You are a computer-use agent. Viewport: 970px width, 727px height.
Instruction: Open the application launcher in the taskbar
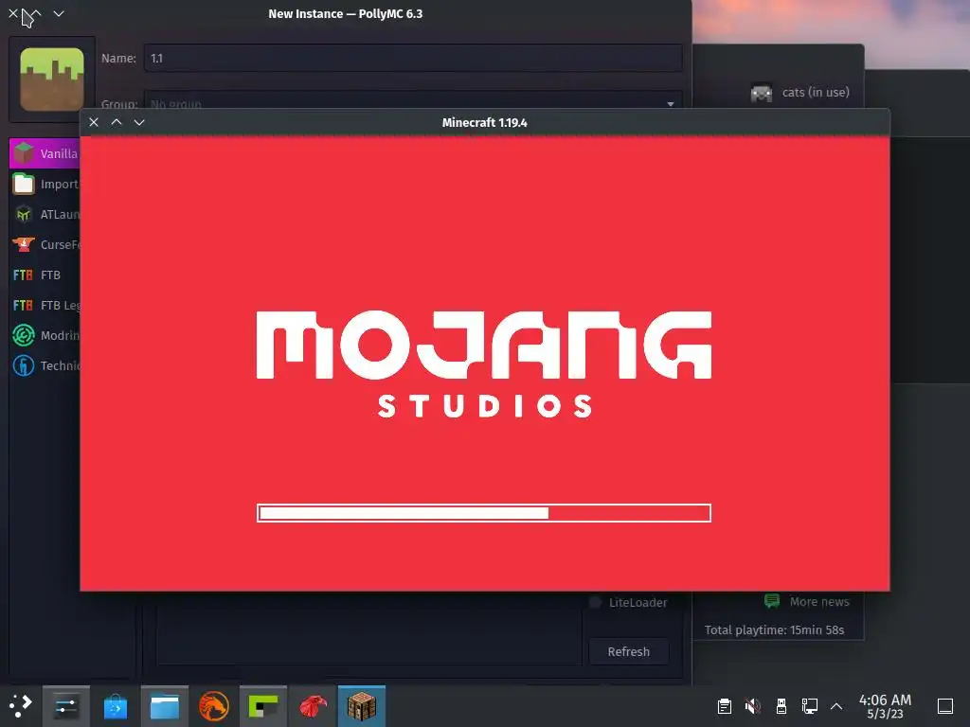pos(20,705)
